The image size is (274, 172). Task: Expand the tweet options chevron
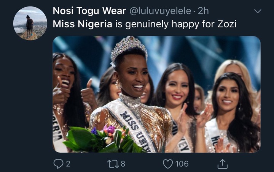coord(258,11)
